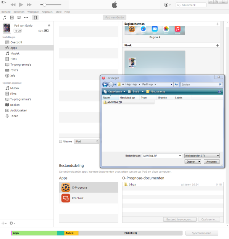
Task: Open the Music library icon in toolbar
Action: 5,18
